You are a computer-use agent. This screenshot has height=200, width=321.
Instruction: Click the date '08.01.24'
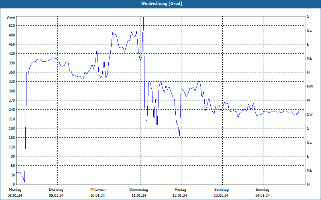coord(15,196)
